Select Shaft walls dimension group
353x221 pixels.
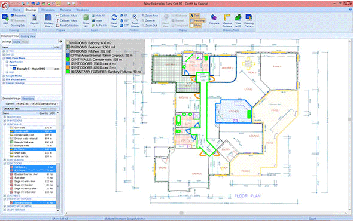[x=33, y=153]
